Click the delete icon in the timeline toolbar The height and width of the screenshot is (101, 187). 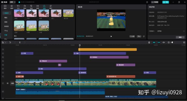[x=25, y=42]
